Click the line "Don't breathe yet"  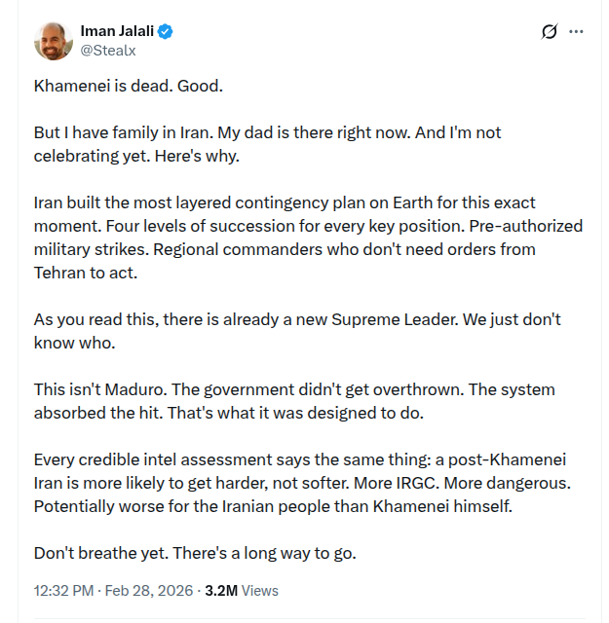(x=195, y=553)
